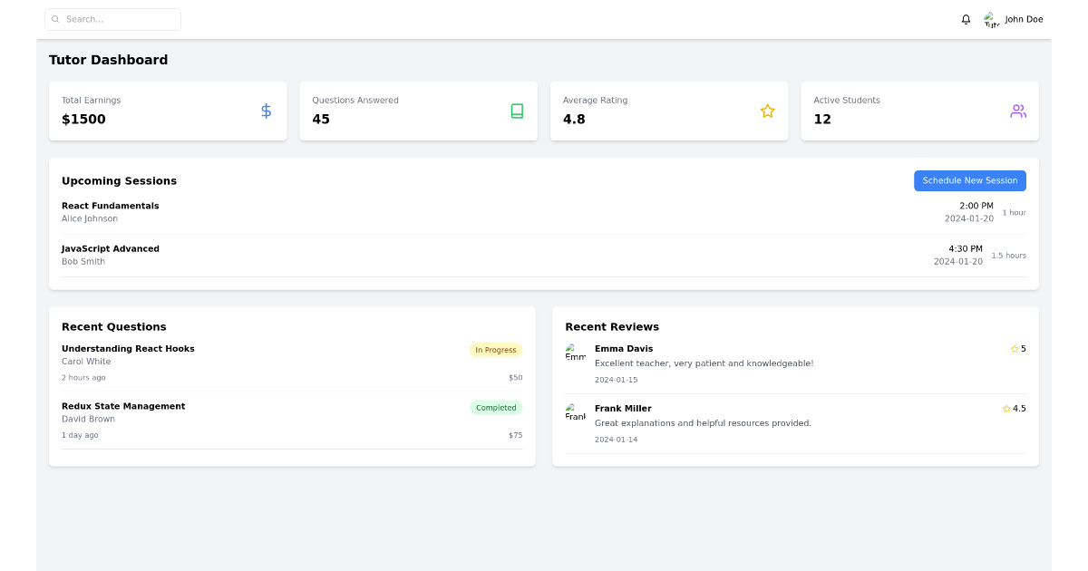Click the purple people icon on Active Students

click(1018, 111)
